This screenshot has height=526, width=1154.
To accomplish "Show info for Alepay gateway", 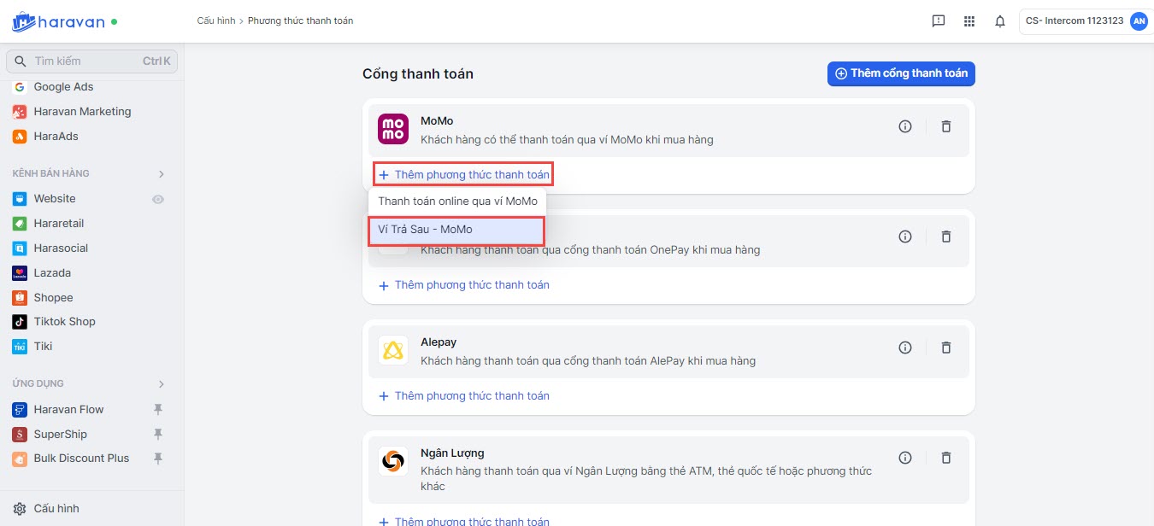I will [x=905, y=348].
